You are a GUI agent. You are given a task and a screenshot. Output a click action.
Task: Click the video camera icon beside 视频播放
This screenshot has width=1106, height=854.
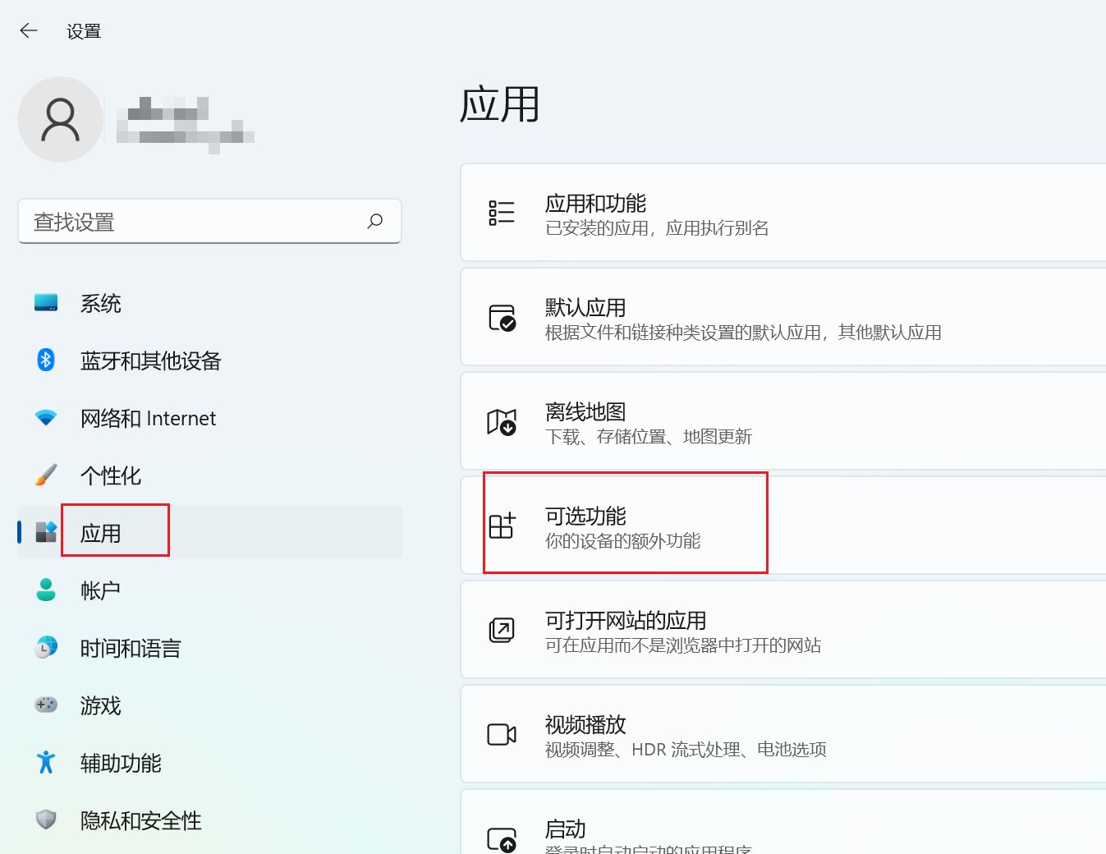[503, 735]
